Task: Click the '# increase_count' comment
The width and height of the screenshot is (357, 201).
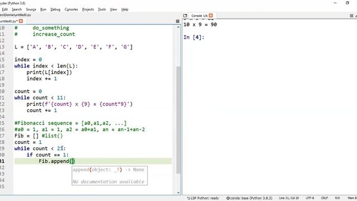Action: point(45,34)
